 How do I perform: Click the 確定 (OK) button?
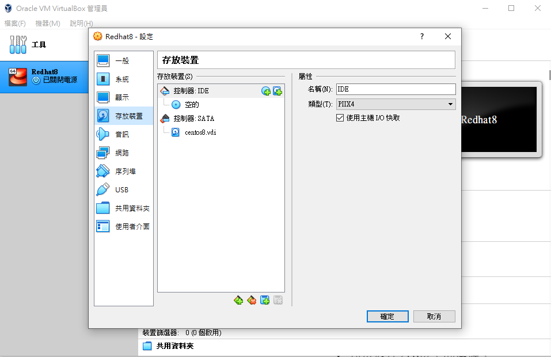387,316
